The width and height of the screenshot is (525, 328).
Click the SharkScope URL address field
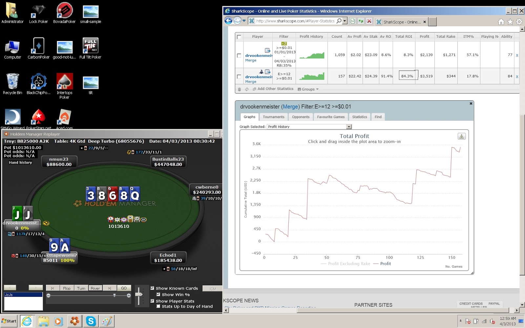point(295,21)
